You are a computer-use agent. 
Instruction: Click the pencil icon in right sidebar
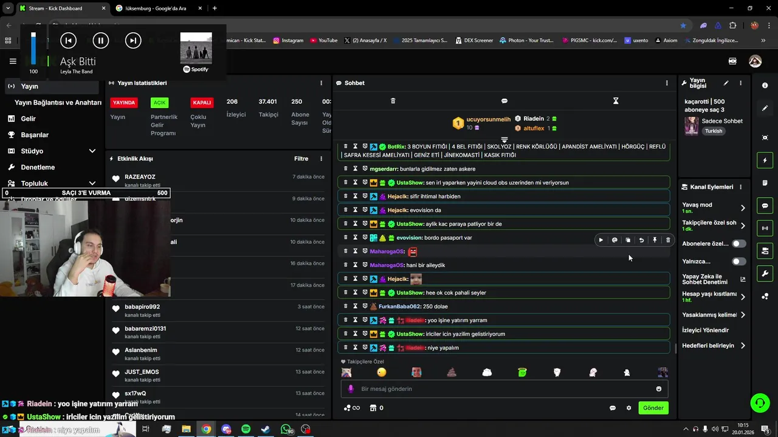coord(765,108)
